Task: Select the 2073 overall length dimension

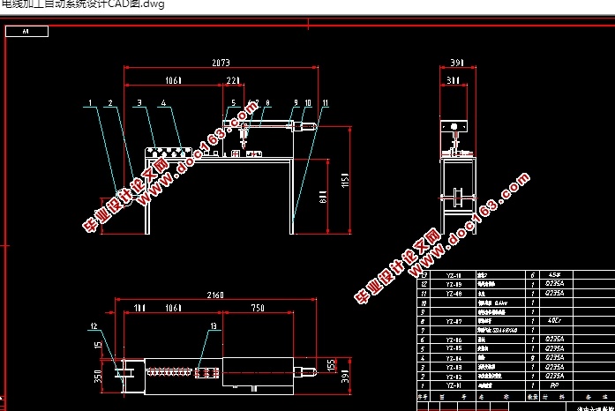Action: point(221,63)
